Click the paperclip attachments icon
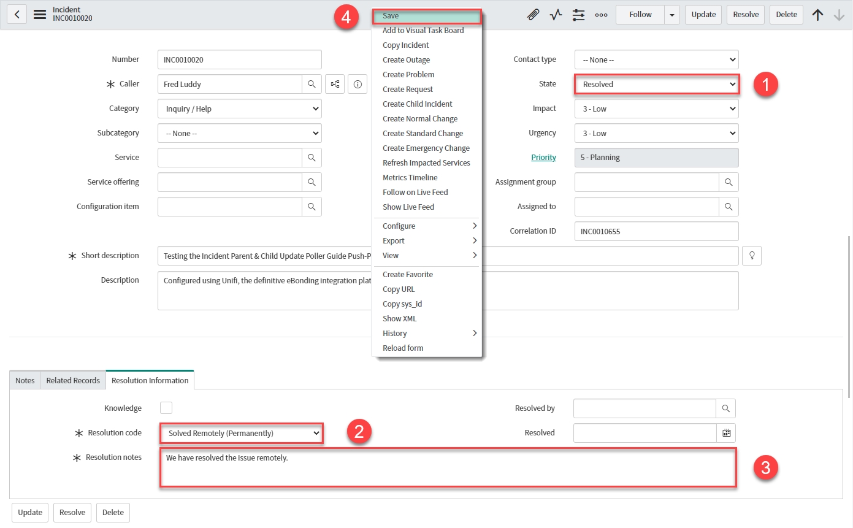Viewport: 853px width, 528px height. click(x=533, y=15)
